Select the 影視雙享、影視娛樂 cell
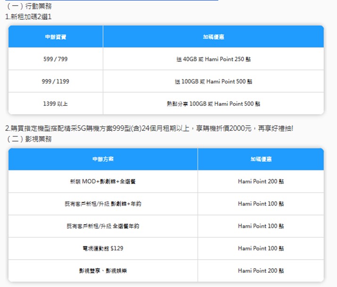This screenshot has width=337, height=287. [x=103, y=271]
